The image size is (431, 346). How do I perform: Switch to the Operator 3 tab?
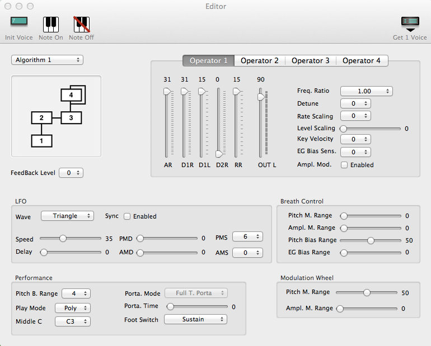[310, 60]
